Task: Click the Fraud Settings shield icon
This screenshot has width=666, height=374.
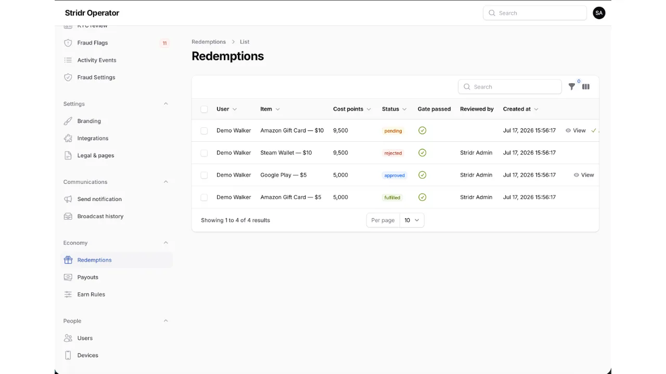Action: click(x=68, y=77)
